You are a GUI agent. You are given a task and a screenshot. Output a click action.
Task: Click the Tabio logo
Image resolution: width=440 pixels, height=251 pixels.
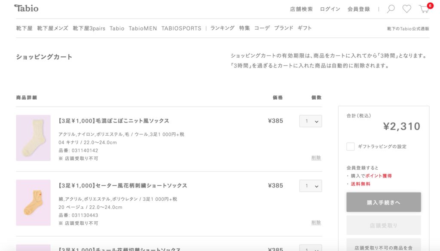tap(26, 9)
